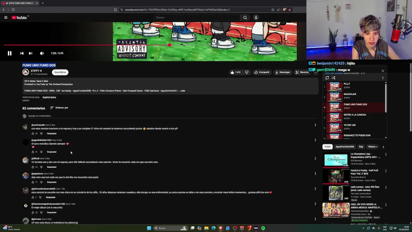Play ENTRO A LA CANCHA from playlist

354,117
